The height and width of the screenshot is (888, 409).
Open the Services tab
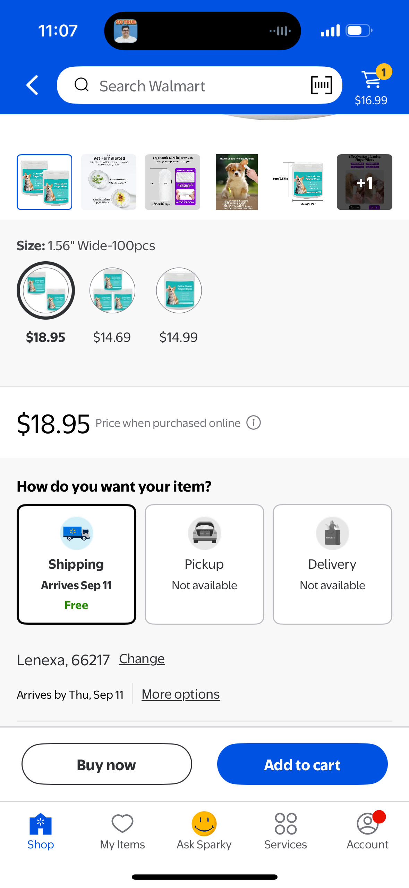point(286,831)
